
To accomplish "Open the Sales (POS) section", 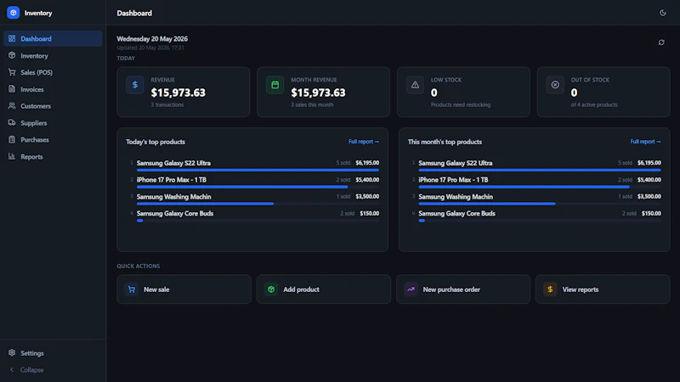I will click(x=53, y=72).
